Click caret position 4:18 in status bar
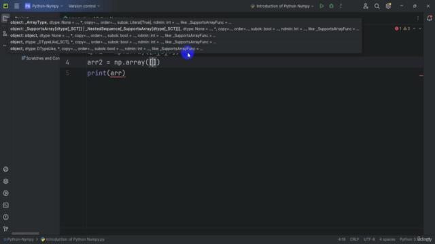 342,239
